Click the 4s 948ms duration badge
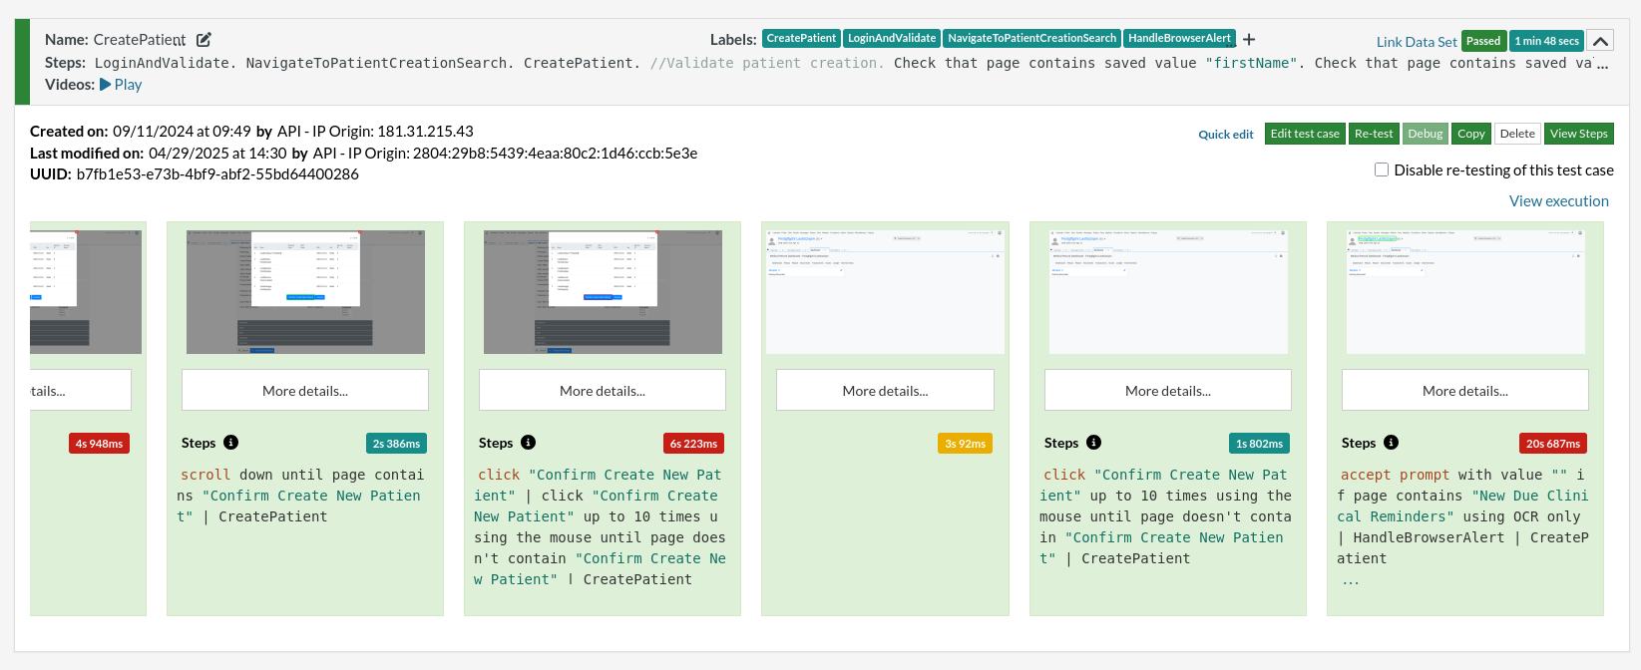Image resolution: width=1641 pixels, height=670 pixels. pos(99,444)
